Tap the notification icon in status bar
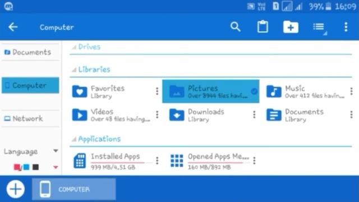The width and height of the screenshot is (359, 202). [8, 6]
